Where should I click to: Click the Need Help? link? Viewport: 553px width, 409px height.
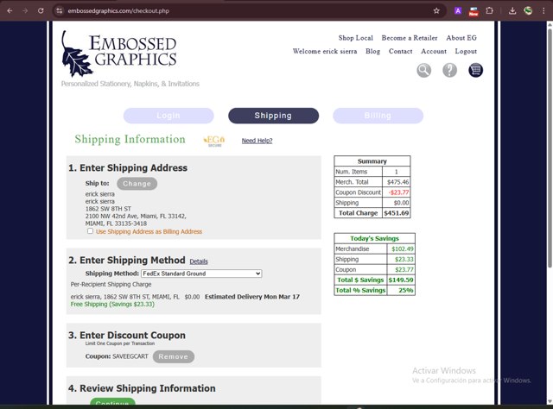coord(257,141)
